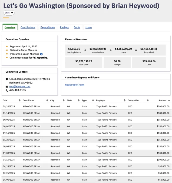Click the address location pin icon
The image size is (172, 183).
[7, 79]
